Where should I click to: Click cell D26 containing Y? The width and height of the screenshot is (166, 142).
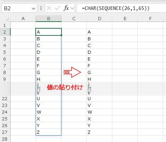pyautogui.click(x=100, y=125)
